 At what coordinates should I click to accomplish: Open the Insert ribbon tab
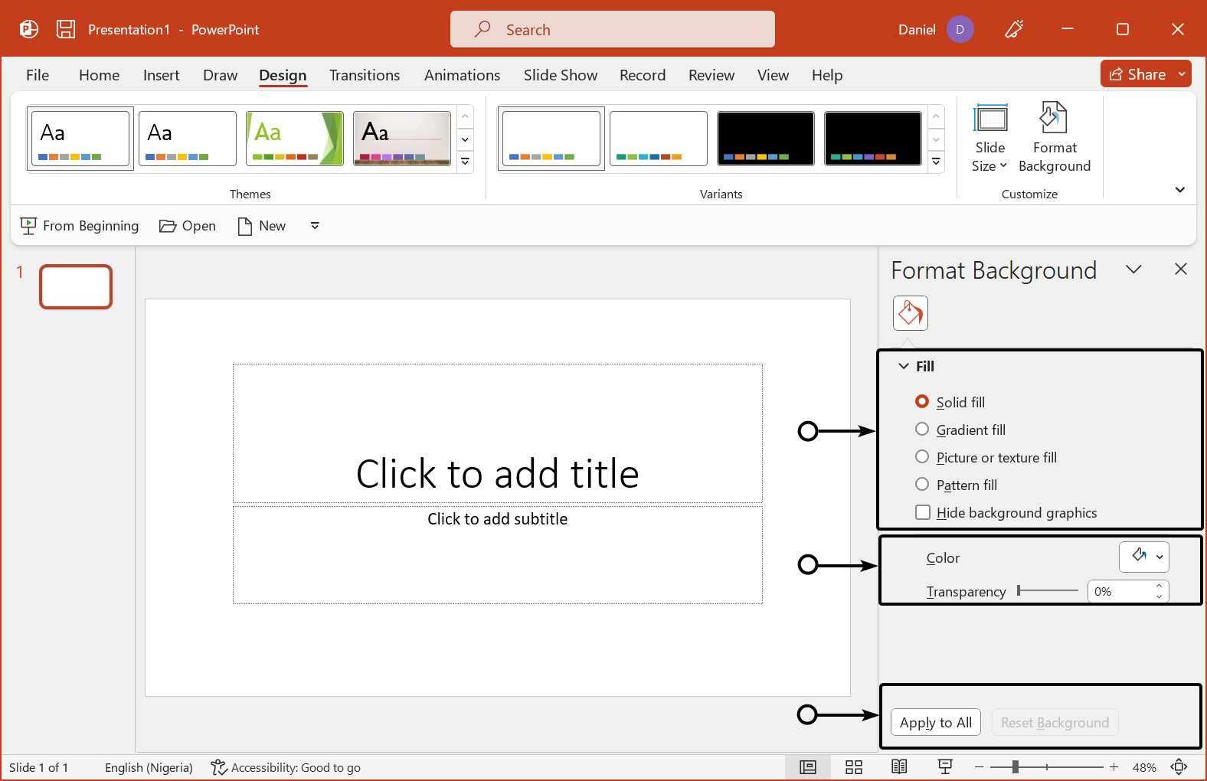coord(161,75)
